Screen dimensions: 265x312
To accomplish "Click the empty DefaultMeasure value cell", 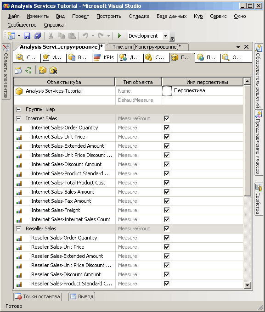I will tap(203, 100).
